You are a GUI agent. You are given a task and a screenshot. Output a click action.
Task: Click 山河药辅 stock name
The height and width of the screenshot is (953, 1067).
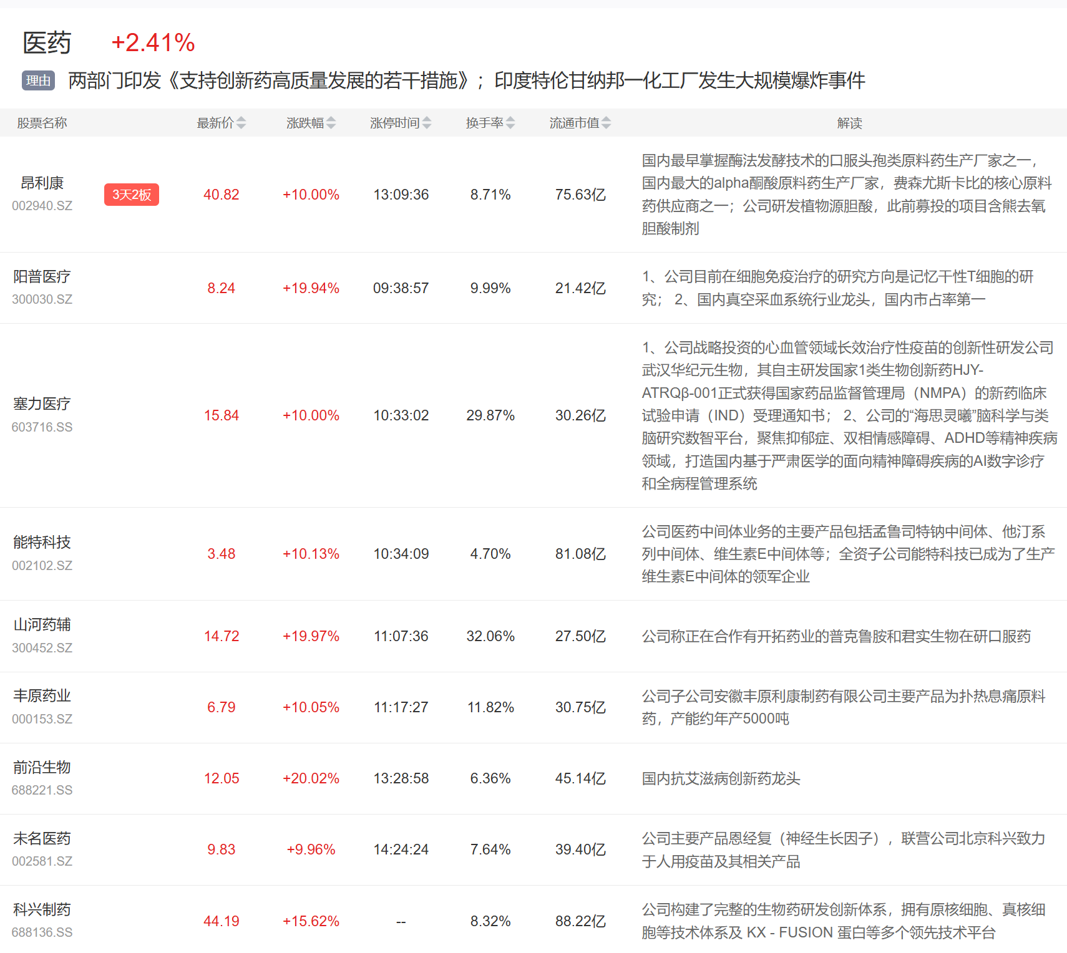42,625
